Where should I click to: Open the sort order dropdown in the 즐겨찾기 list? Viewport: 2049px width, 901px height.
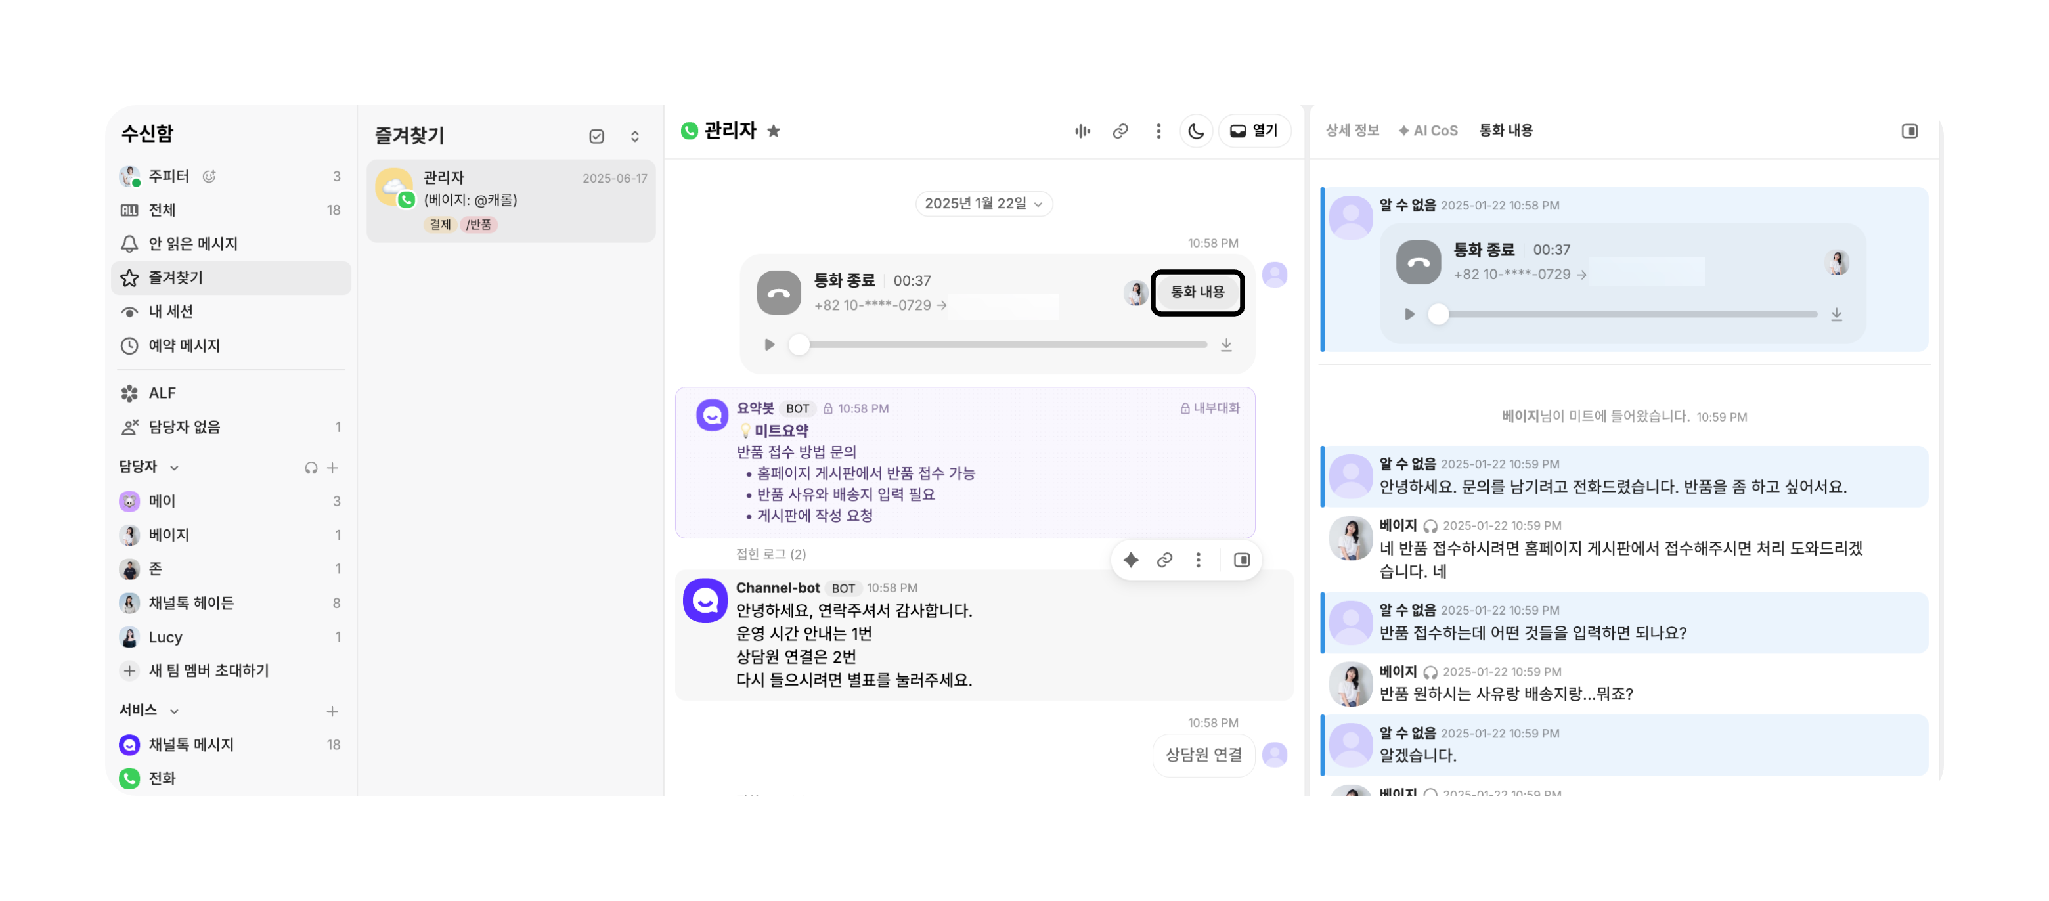635,136
